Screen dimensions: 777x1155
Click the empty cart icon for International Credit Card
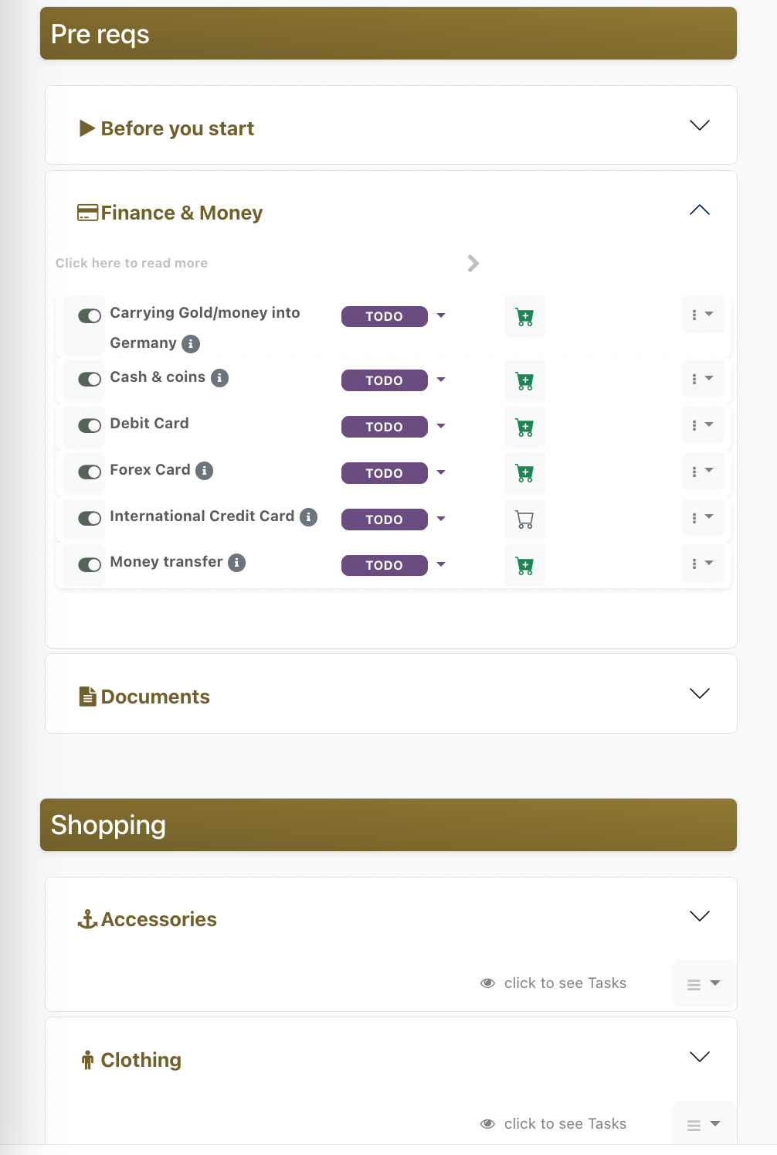(x=524, y=520)
